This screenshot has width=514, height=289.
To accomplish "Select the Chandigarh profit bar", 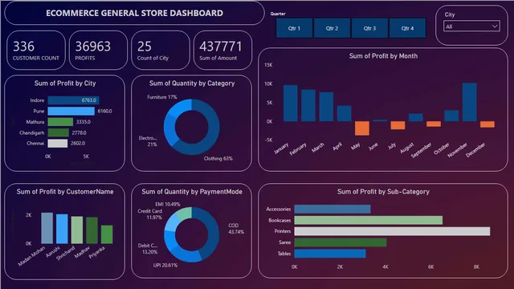I will point(59,132).
